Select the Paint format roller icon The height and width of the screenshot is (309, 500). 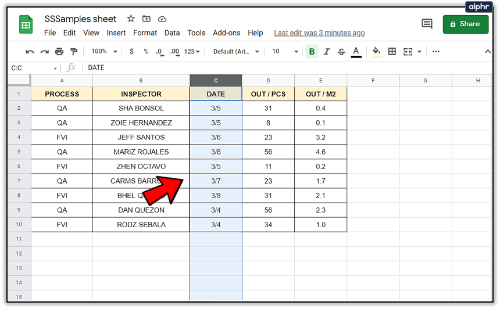point(73,52)
